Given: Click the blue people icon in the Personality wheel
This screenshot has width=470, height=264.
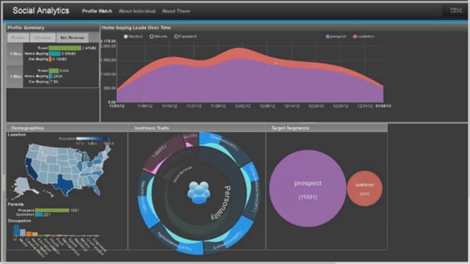Looking at the screenshot, I should [199, 192].
